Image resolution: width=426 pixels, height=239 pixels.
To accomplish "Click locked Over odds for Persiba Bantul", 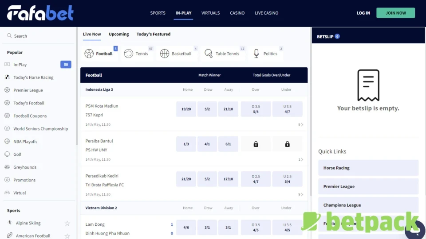I will pos(256,144).
